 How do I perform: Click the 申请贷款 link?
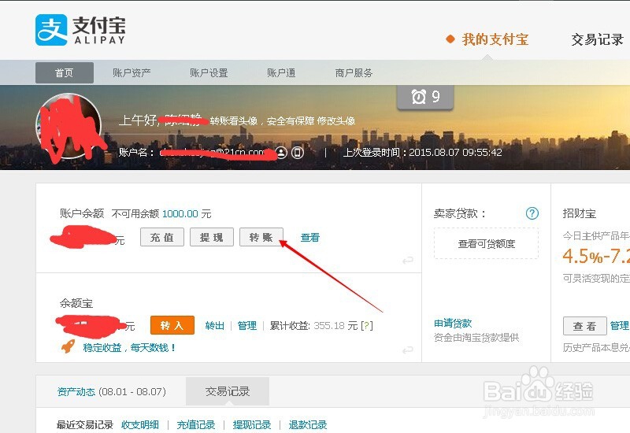pyautogui.click(x=453, y=324)
